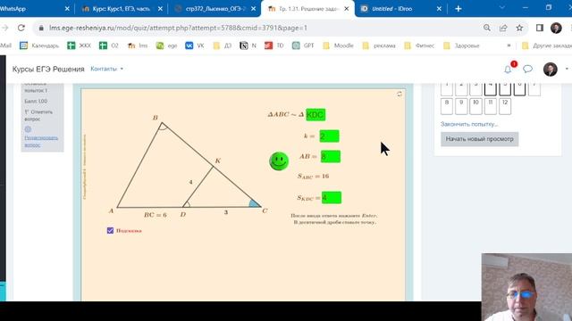Image resolution: width=572 pixels, height=321 pixels.
Task: Click the share page icon
Action: (503, 28)
